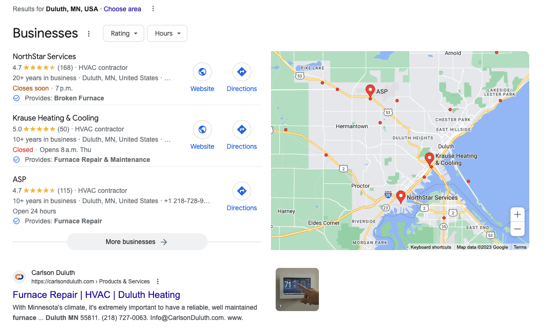Open NorthStar Services website globe icon
This screenshot has width=549, height=335.
202,72
